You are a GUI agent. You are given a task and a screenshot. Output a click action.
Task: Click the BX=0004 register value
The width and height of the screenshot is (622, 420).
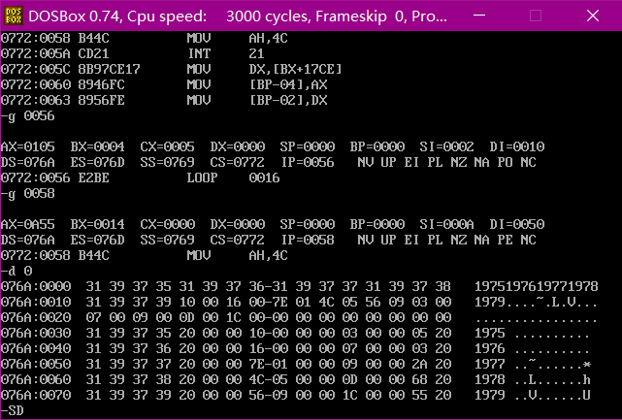pyautogui.click(x=98, y=146)
